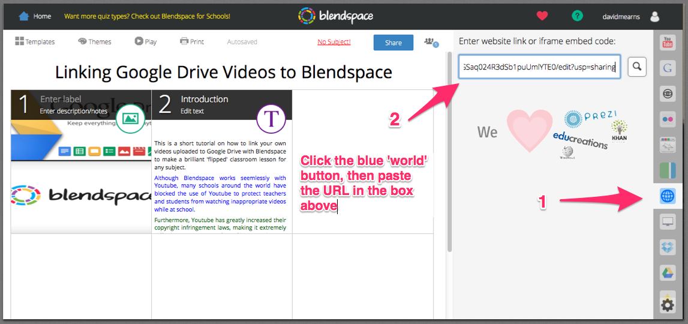This screenshot has width=688, height=324.
Task: Open the YouTube source in sidebar
Action: (668, 42)
